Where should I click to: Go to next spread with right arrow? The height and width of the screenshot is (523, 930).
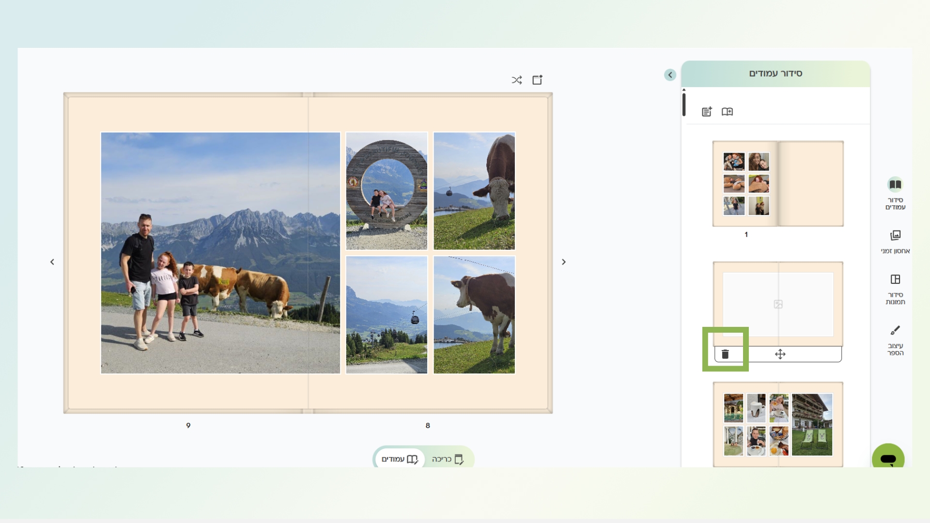pyautogui.click(x=563, y=262)
